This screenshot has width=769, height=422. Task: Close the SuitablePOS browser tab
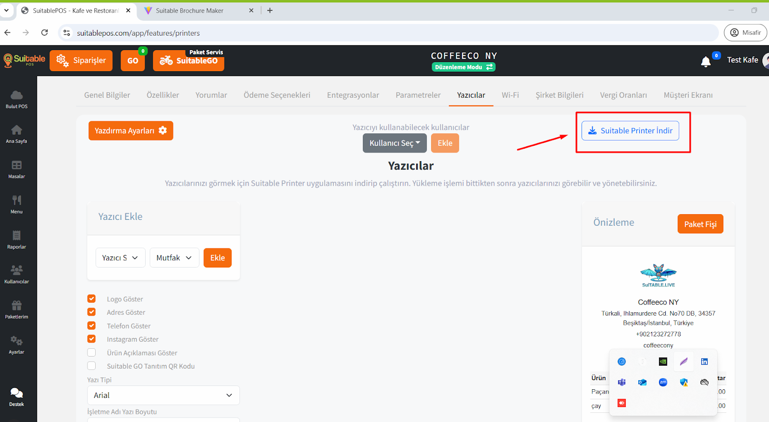128,10
